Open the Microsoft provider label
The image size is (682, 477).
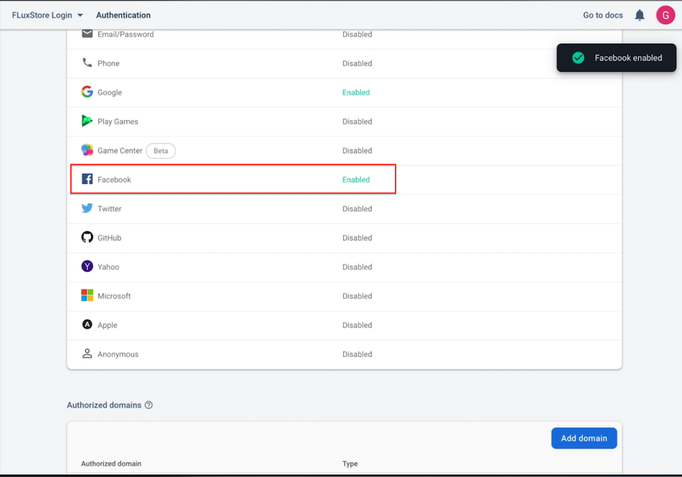pos(114,296)
